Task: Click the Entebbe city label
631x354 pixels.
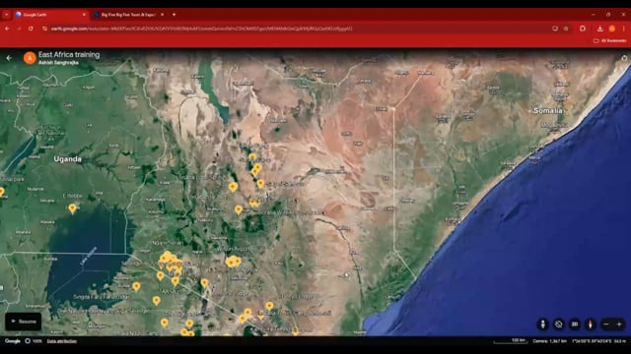Action: point(72,196)
